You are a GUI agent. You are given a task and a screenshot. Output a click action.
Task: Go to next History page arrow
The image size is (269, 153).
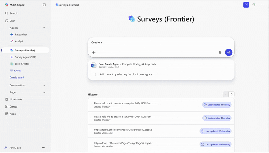tap(232, 94)
